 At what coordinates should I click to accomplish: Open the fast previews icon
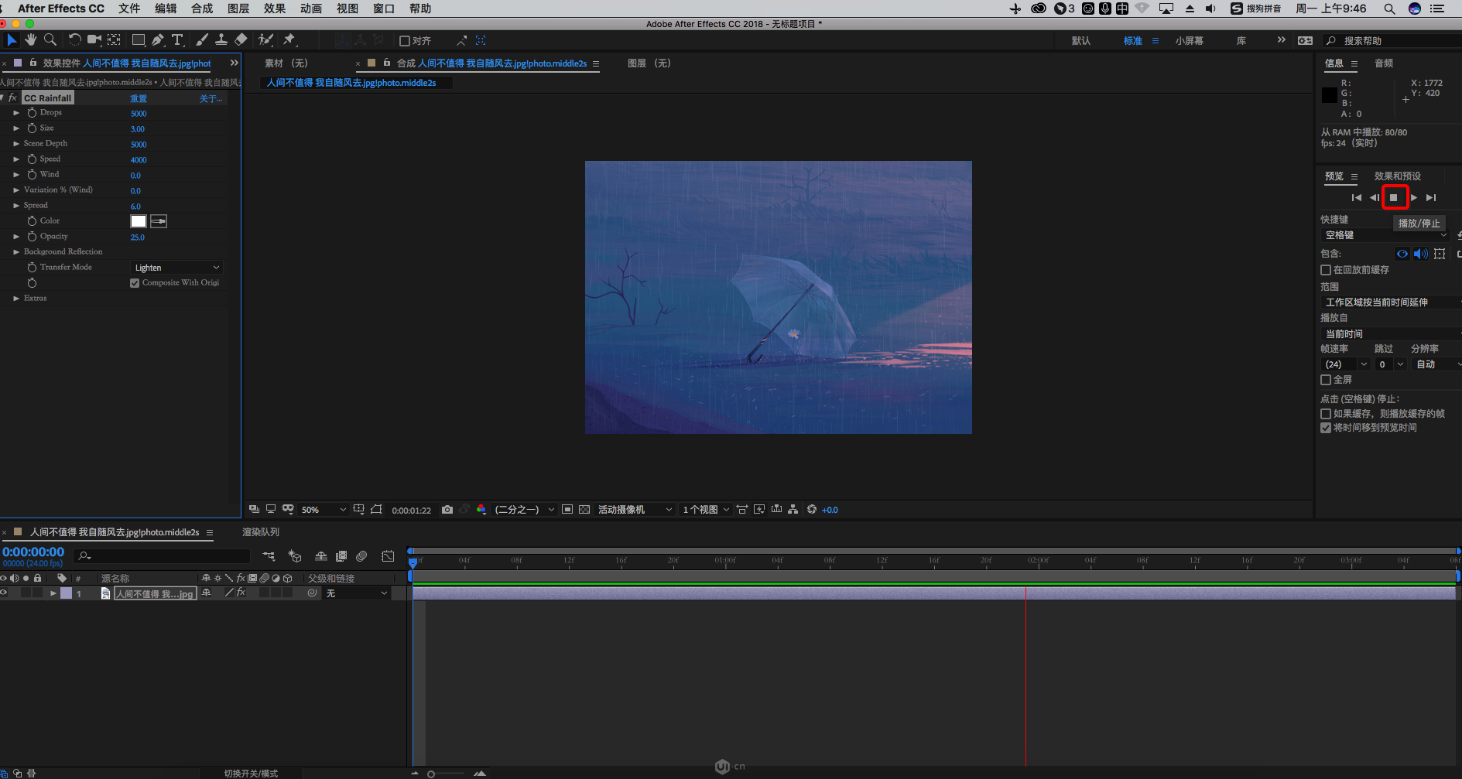click(759, 510)
